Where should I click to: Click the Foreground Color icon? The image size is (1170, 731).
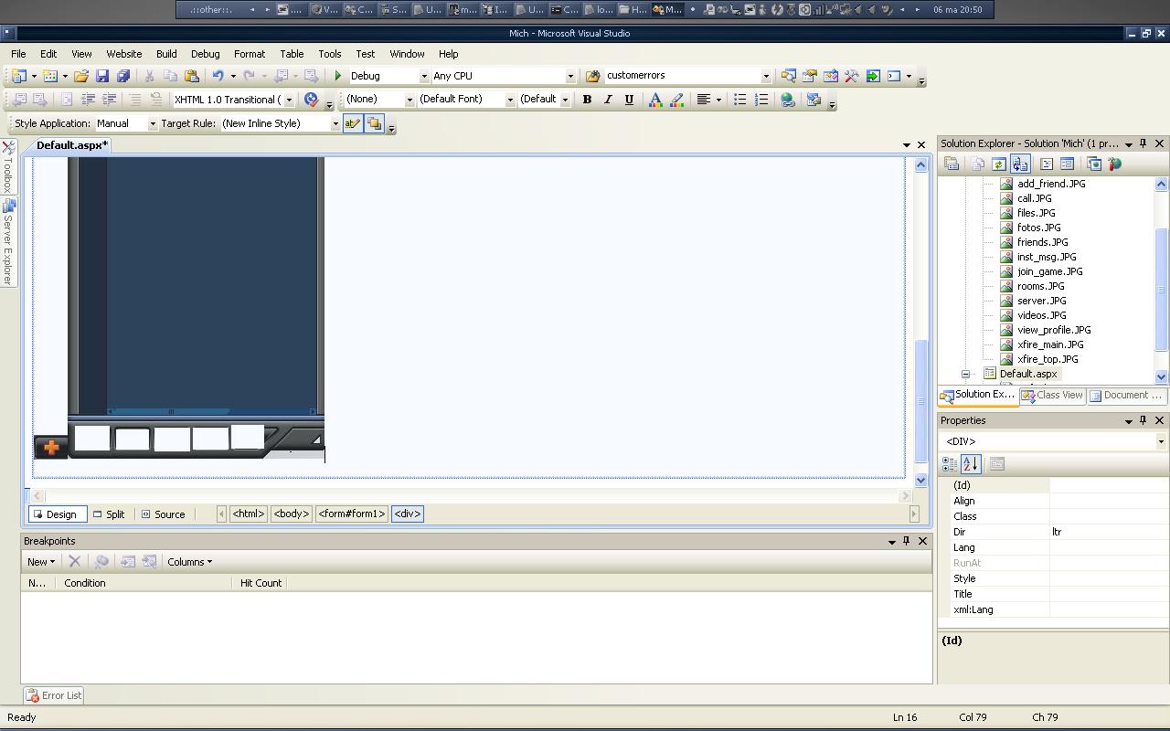(x=655, y=100)
